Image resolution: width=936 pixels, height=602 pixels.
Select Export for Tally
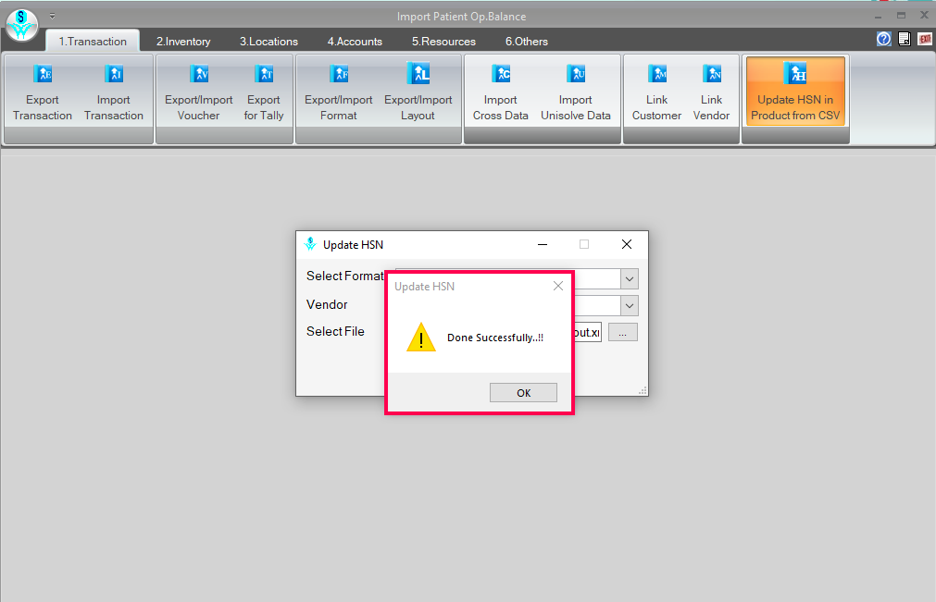coord(263,91)
